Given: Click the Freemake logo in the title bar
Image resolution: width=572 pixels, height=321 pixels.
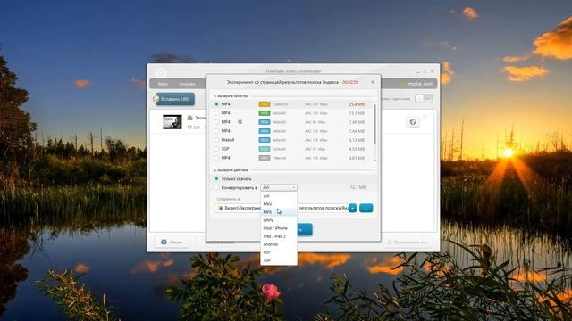Looking at the screenshot, I should click(161, 72).
